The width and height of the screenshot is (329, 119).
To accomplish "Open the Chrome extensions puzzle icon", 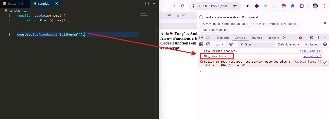I will (x=302, y=6).
